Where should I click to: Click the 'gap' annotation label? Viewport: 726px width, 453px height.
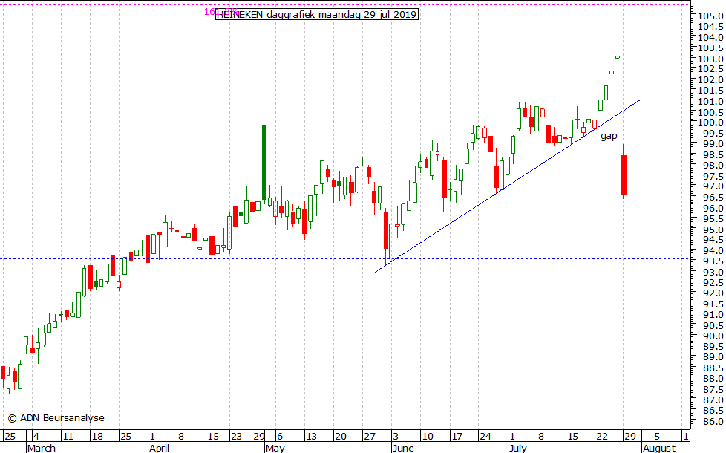tap(609, 136)
